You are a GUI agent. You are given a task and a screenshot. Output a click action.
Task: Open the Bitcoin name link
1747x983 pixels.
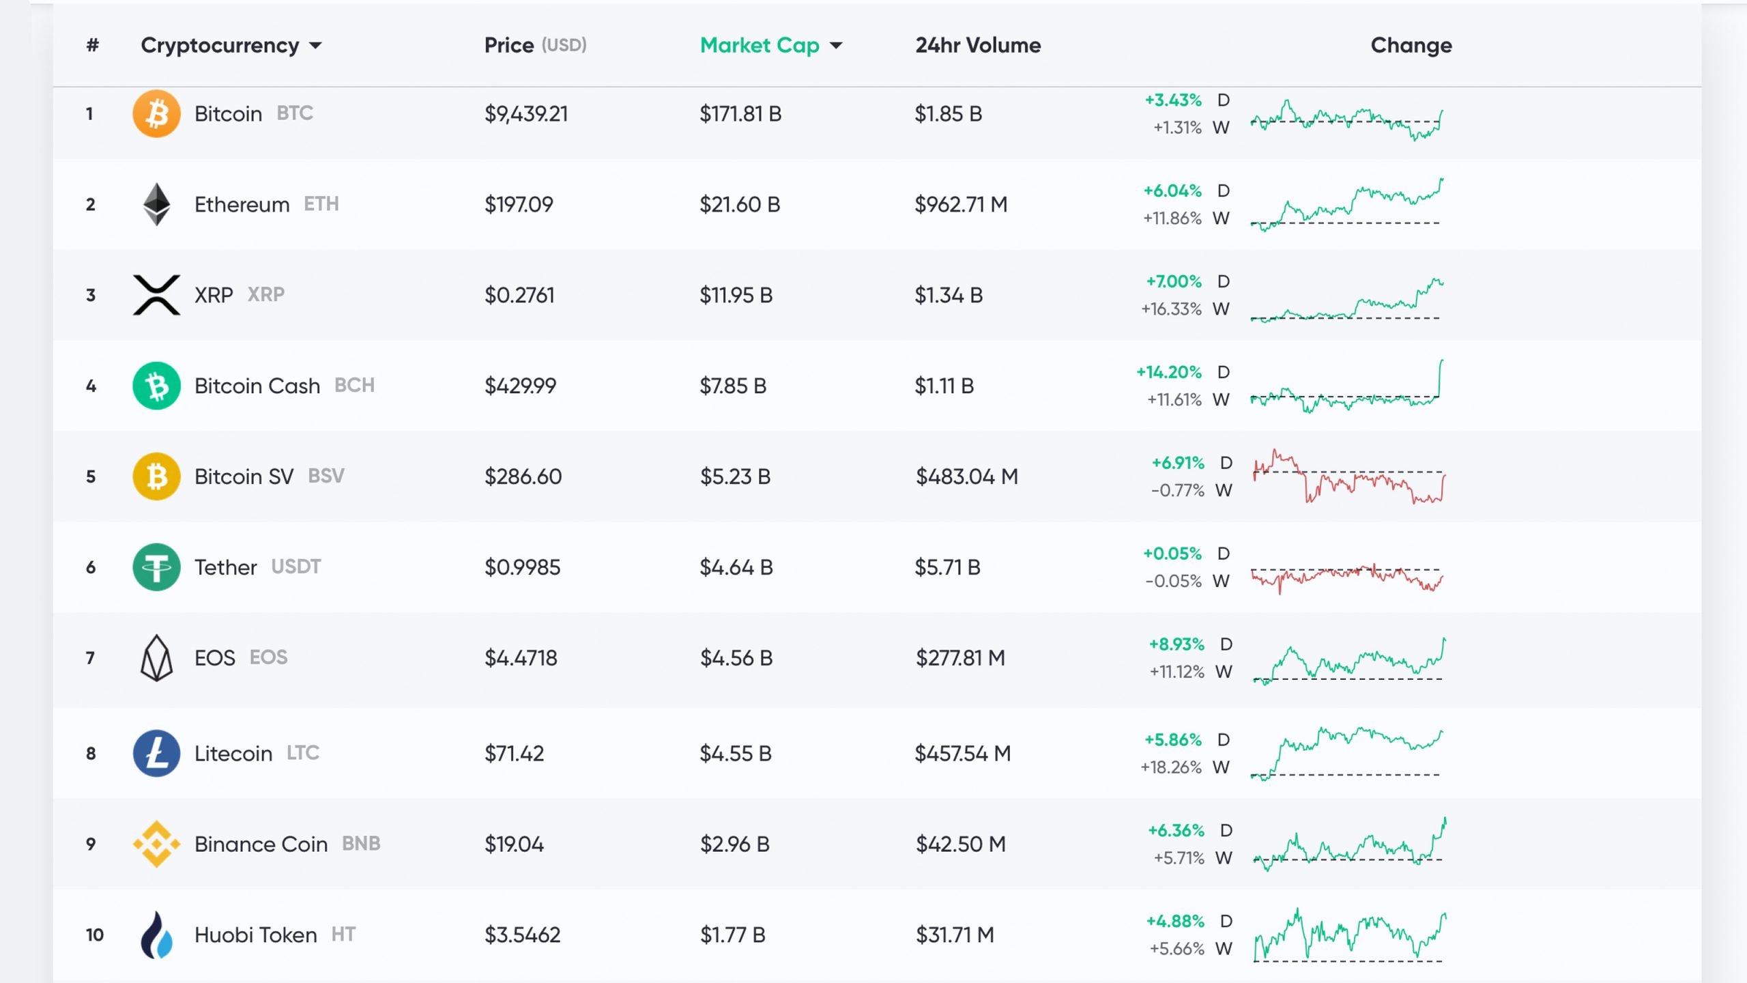point(228,113)
